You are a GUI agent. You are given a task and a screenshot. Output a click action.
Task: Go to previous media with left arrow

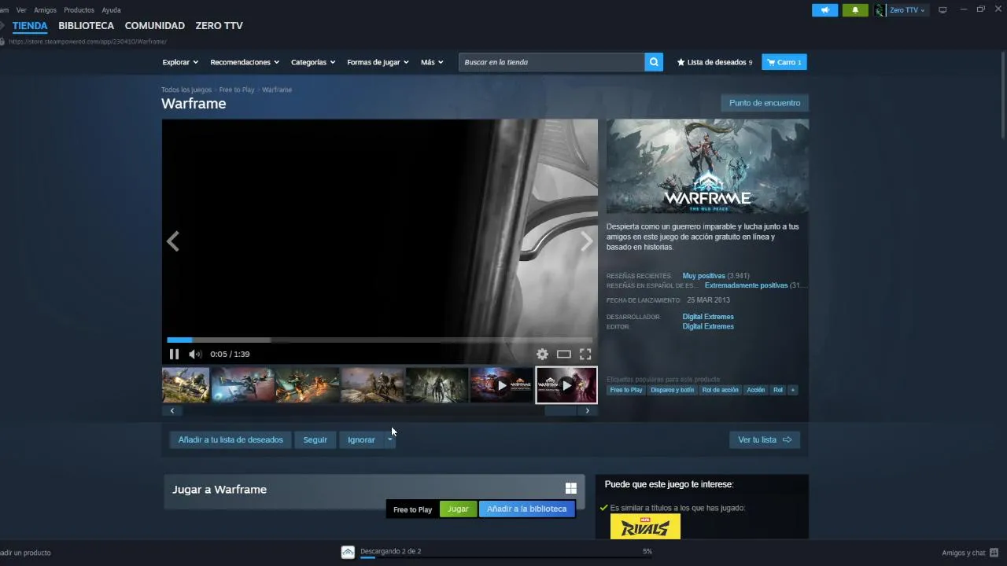173,241
